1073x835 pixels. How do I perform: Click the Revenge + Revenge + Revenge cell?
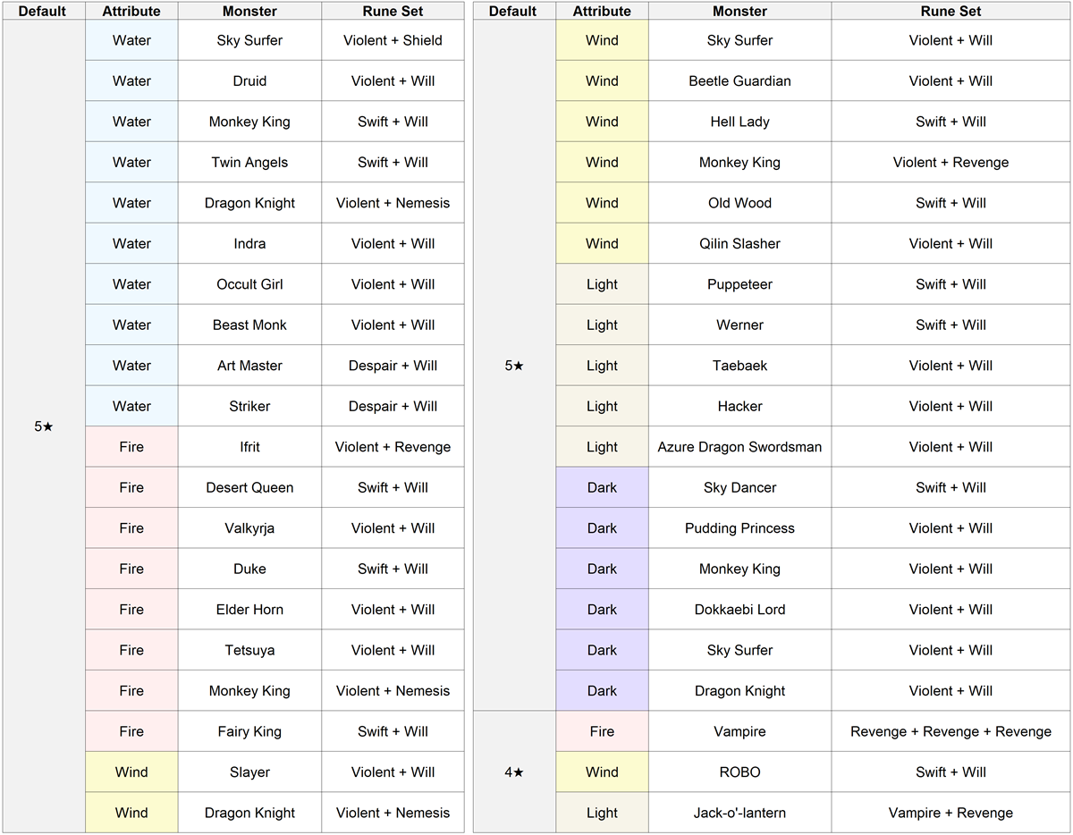pos(950,731)
